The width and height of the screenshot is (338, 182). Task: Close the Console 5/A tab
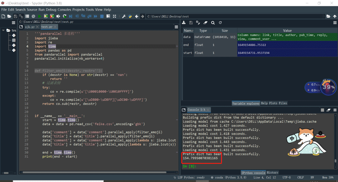(209, 110)
